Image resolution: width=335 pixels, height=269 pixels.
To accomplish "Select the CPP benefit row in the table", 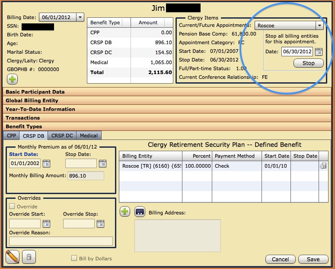I will click(130, 32).
